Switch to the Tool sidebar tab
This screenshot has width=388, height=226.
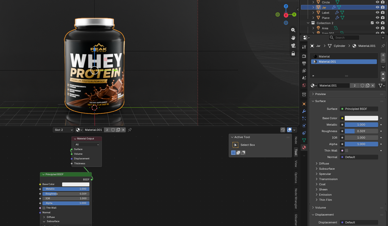point(296,152)
